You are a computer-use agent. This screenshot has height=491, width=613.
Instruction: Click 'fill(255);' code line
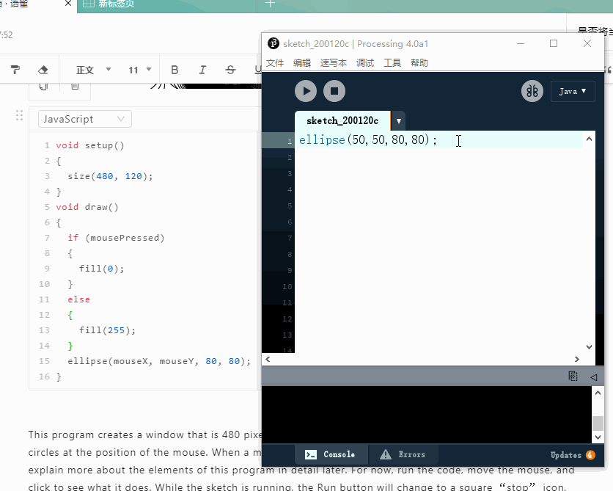coord(107,330)
